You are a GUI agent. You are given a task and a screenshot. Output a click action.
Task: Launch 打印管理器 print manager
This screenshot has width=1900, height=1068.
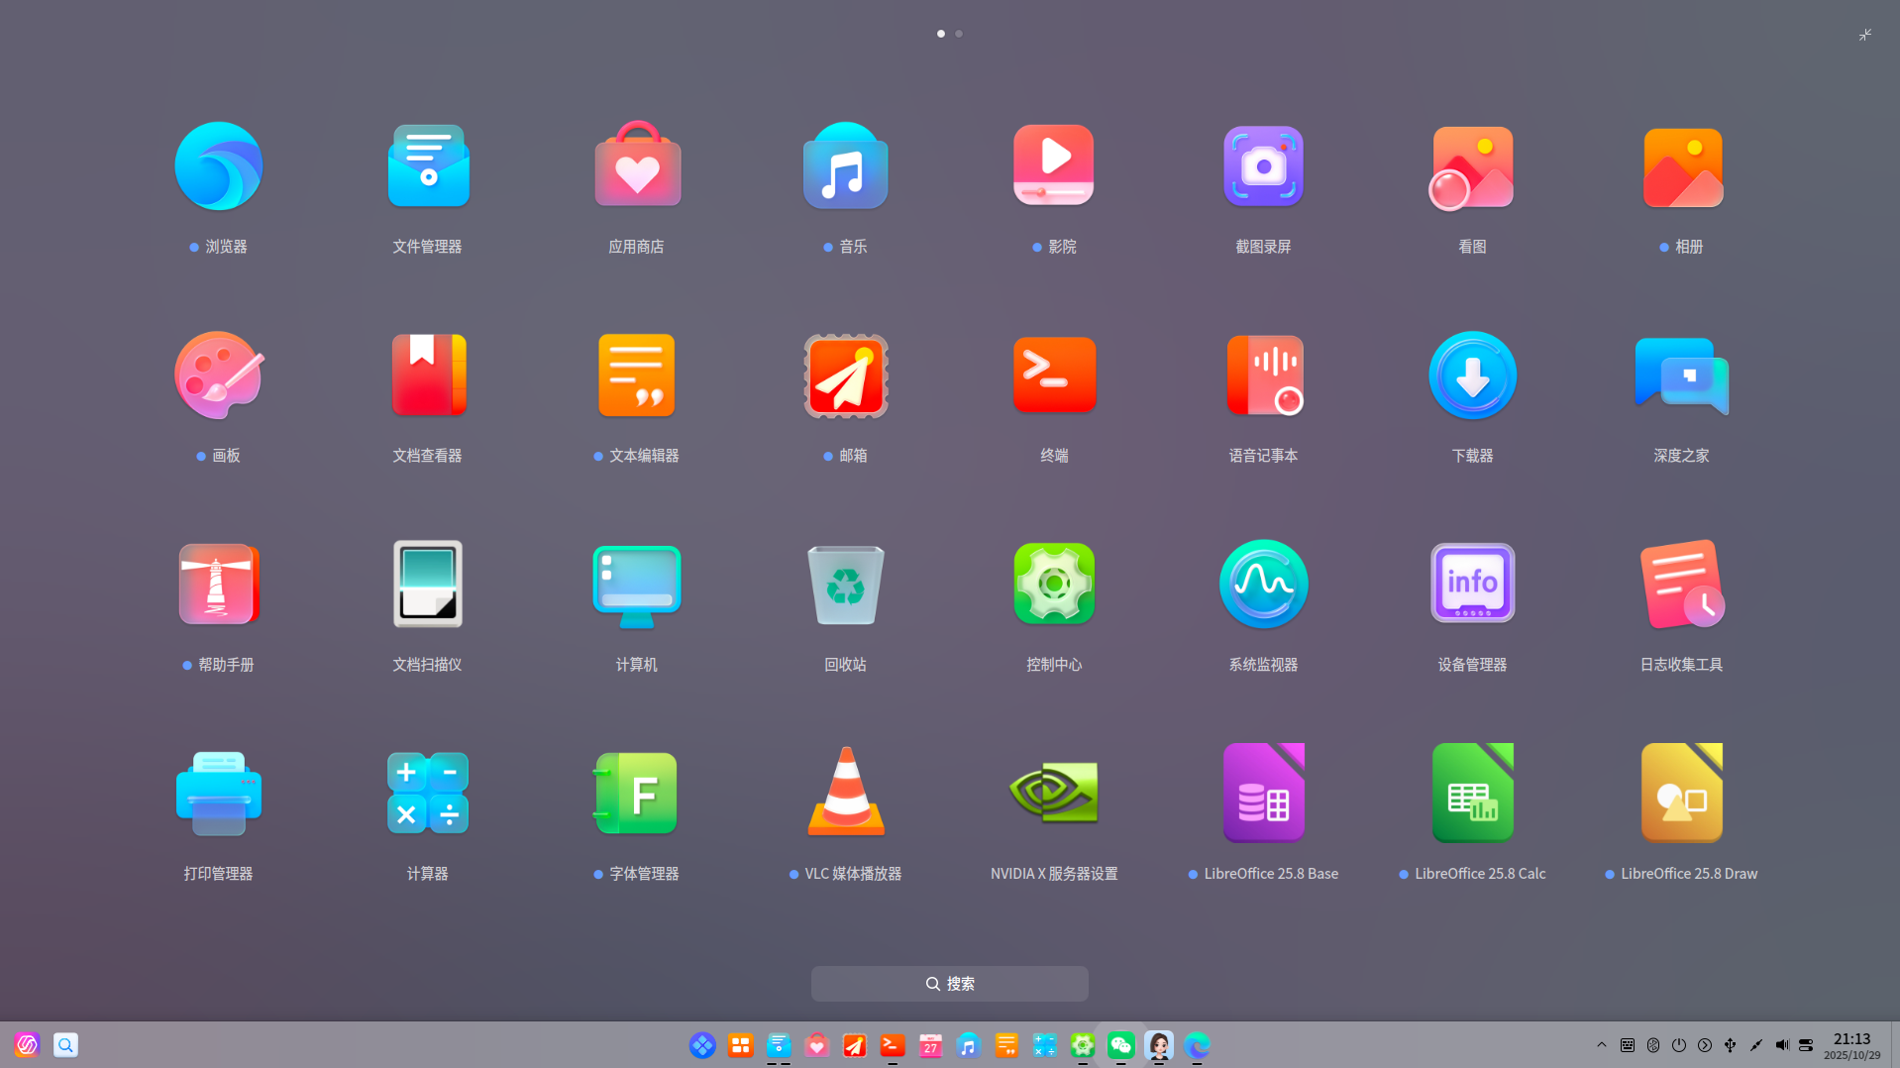[x=218, y=794]
